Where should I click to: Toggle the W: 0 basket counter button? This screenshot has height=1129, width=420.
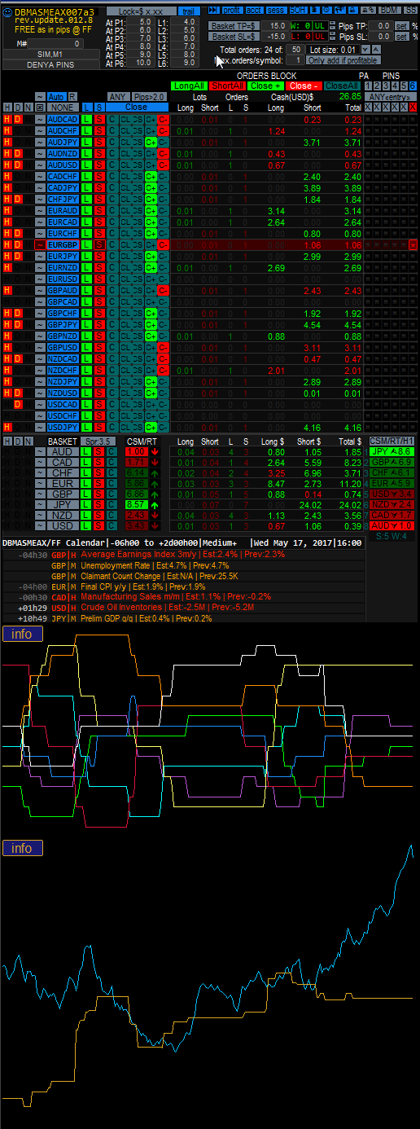coord(300,26)
